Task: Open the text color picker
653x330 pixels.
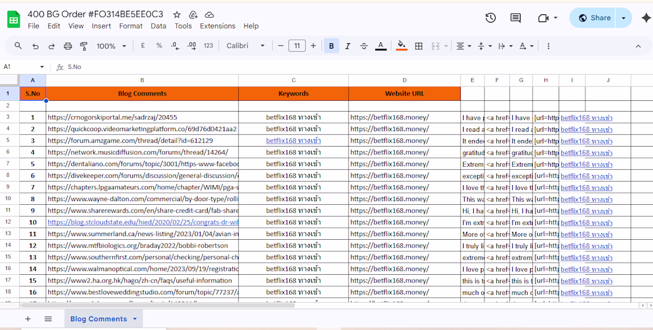Action: pyautogui.click(x=381, y=46)
